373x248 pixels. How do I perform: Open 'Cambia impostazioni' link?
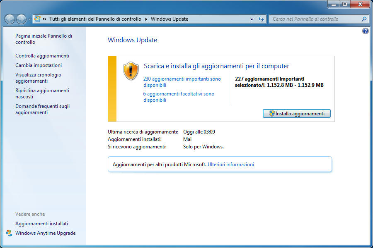tap(39, 65)
